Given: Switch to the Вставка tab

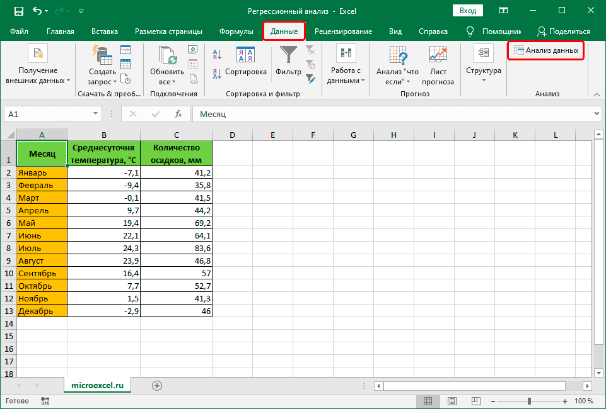Looking at the screenshot, I should click(105, 31).
